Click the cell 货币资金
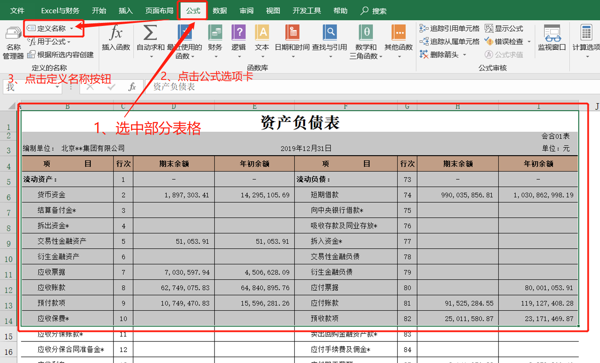The width and height of the screenshot is (600, 363). click(68, 195)
